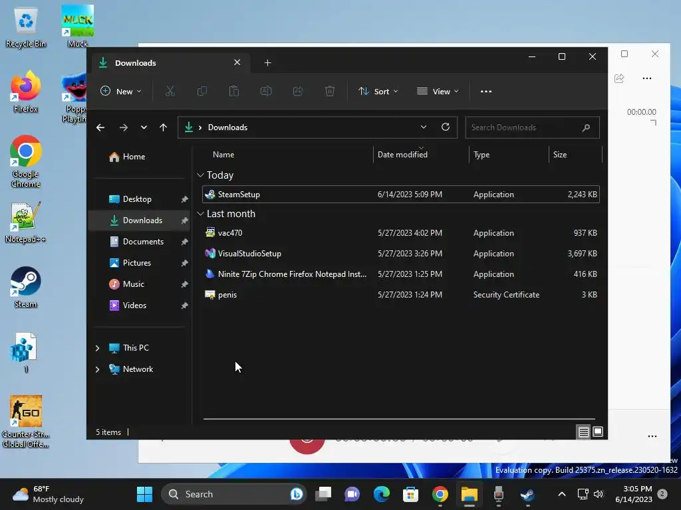Click the Steam icon on the taskbar
681x510 pixels.
(x=527, y=494)
